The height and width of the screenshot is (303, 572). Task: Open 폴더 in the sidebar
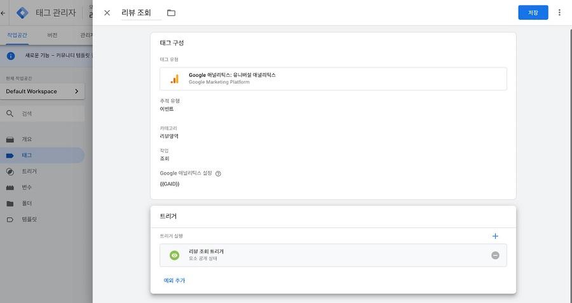coord(43,203)
